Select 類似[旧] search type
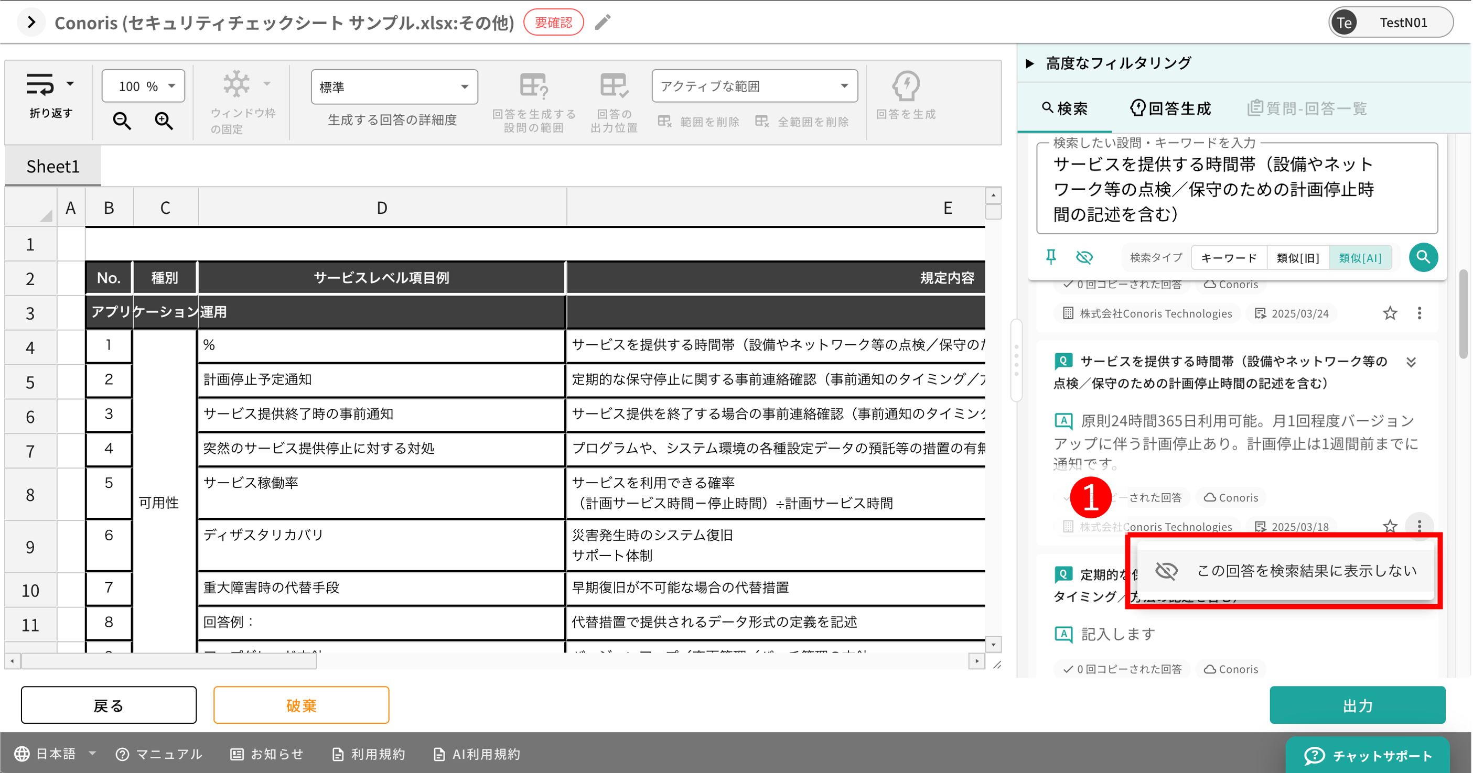Image resolution: width=1473 pixels, height=773 pixels. 1297,258
